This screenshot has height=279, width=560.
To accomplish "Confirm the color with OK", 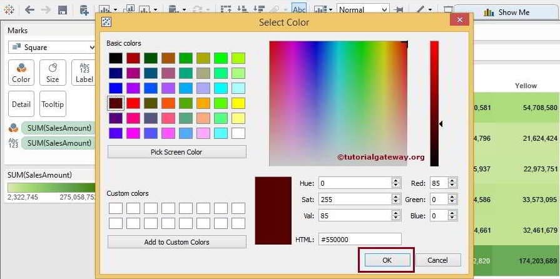I will coord(387,260).
